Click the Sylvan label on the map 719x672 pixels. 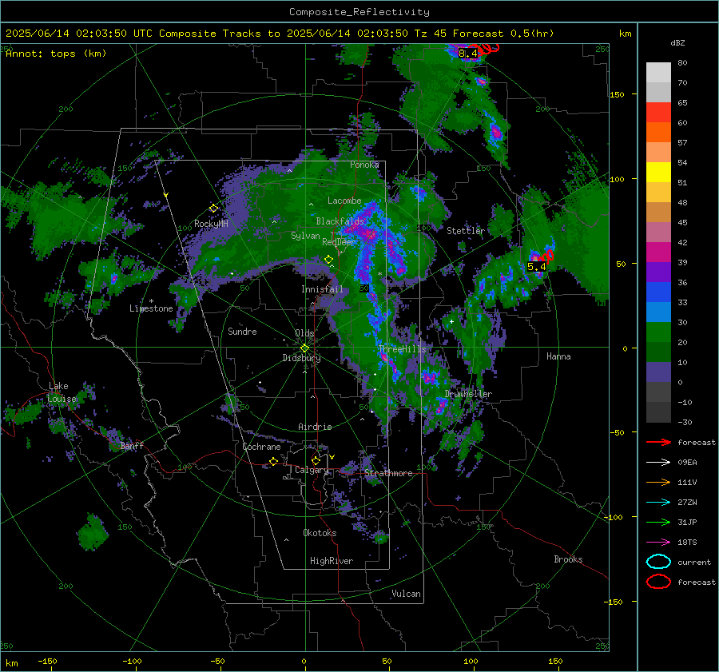tap(305, 236)
